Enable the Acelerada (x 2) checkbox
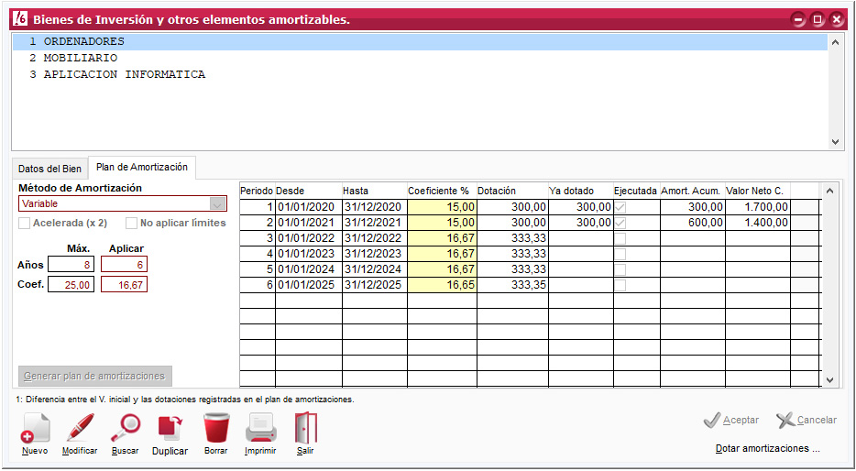This screenshot has width=856, height=471. [x=25, y=223]
